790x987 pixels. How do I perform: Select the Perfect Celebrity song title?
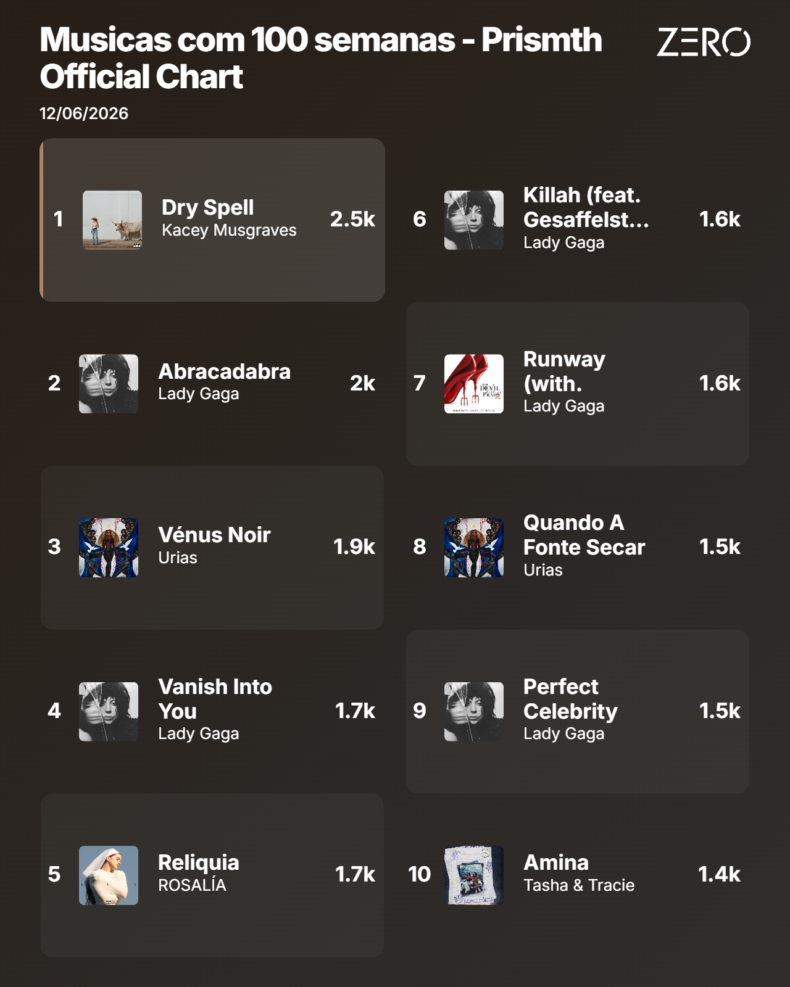(x=570, y=699)
